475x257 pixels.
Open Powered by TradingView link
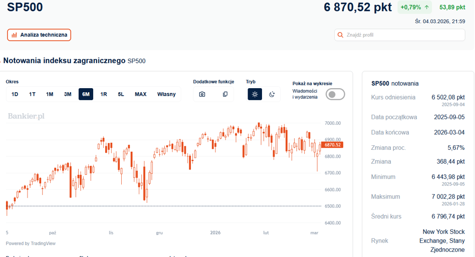pyautogui.click(x=31, y=243)
